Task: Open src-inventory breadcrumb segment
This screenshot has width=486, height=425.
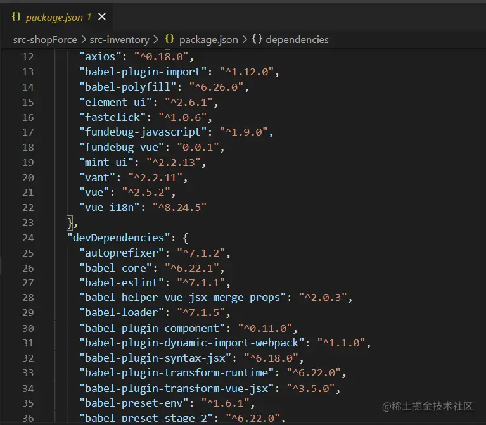Action: click(119, 40)
